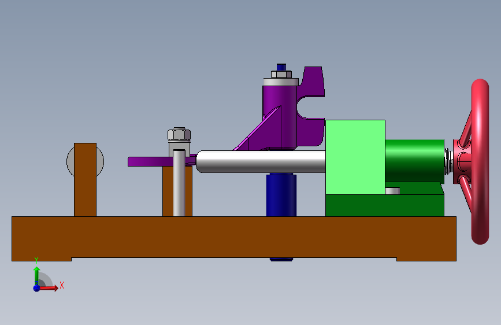The image size is (501, 325).
Task: Click the tall brown upright post
Action: pos(85,180)
